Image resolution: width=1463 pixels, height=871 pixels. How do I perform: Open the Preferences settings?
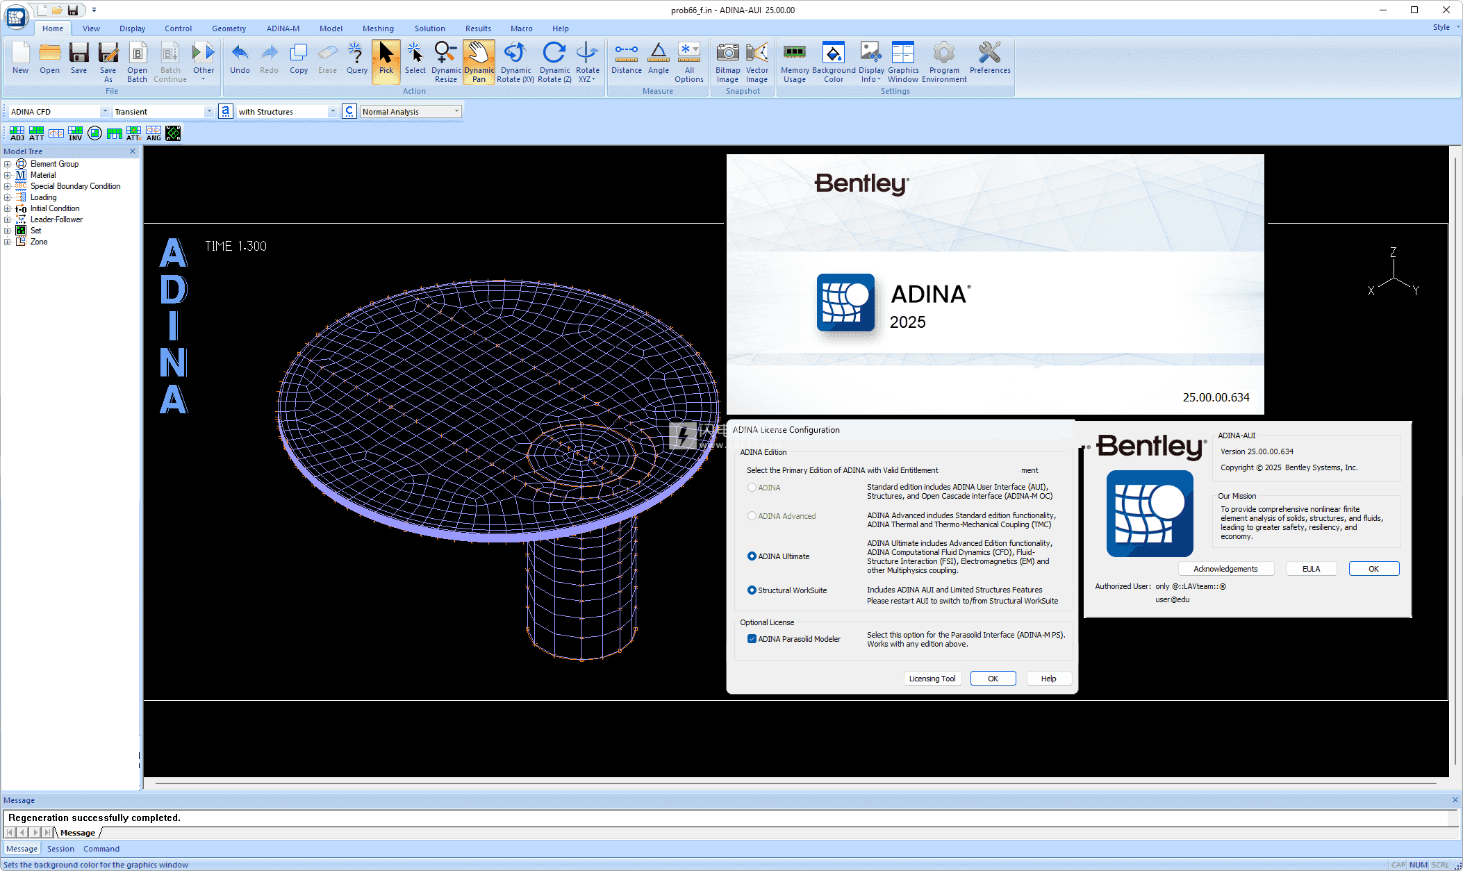click(x=990, y=58)
